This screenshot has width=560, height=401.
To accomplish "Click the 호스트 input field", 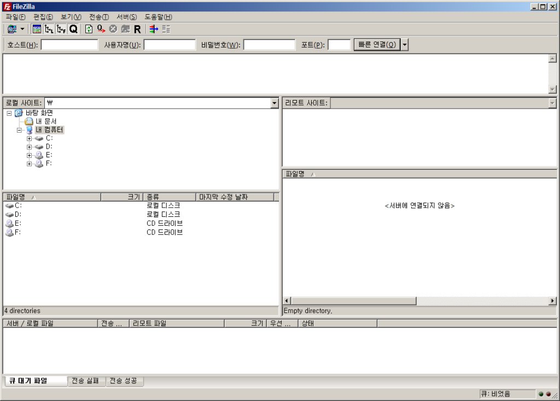I will 69,45.
